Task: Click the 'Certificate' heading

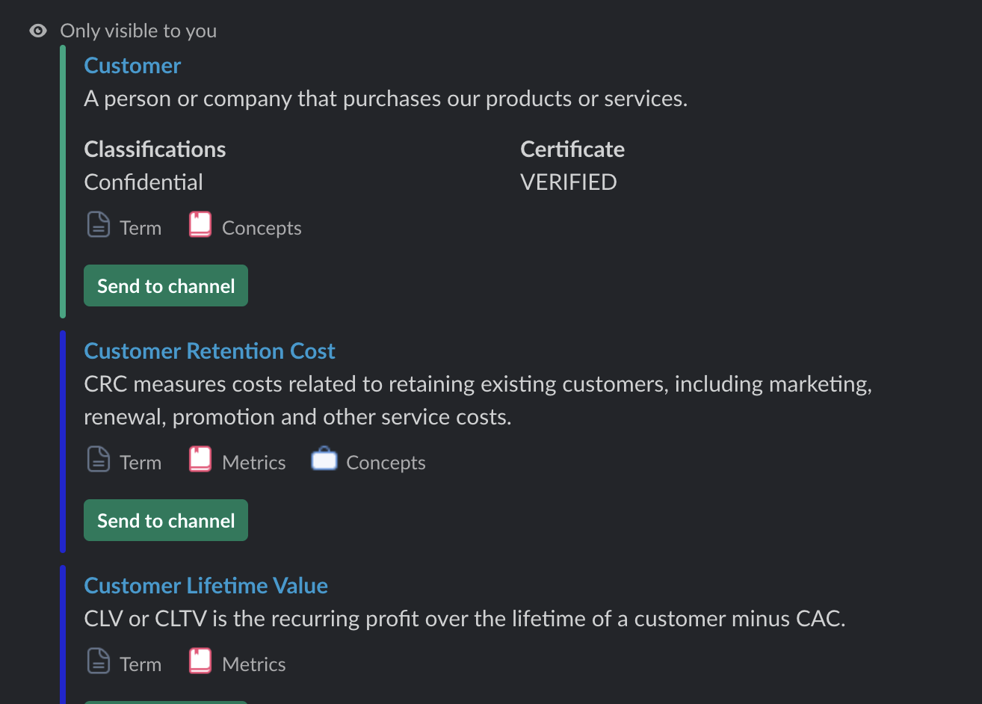Action: tap(572, 149)
